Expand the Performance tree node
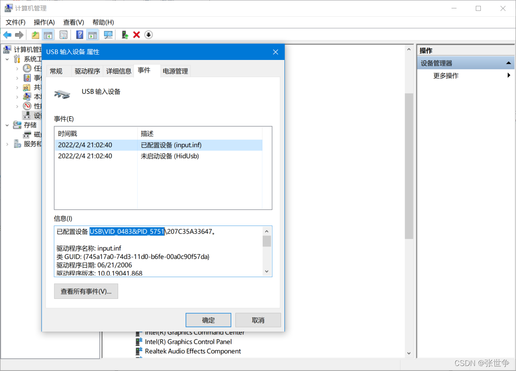The height and width of the screenshot is (371, 516). 17,106
